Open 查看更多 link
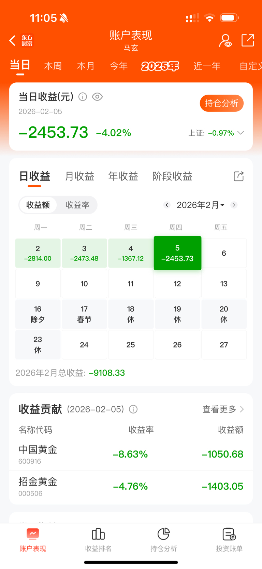The width and height of the screenshot is (262, 569). pyautogui.click(x=223, y=409)
